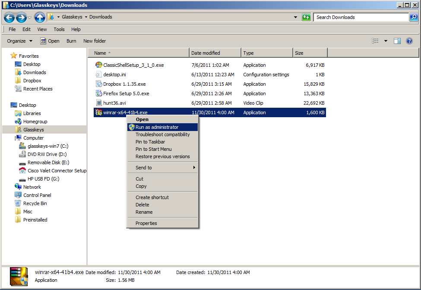The image size is (421, 290).
Task: Click the Dropbox 1.1.35.exe installer icon
Action: [98, 84]
